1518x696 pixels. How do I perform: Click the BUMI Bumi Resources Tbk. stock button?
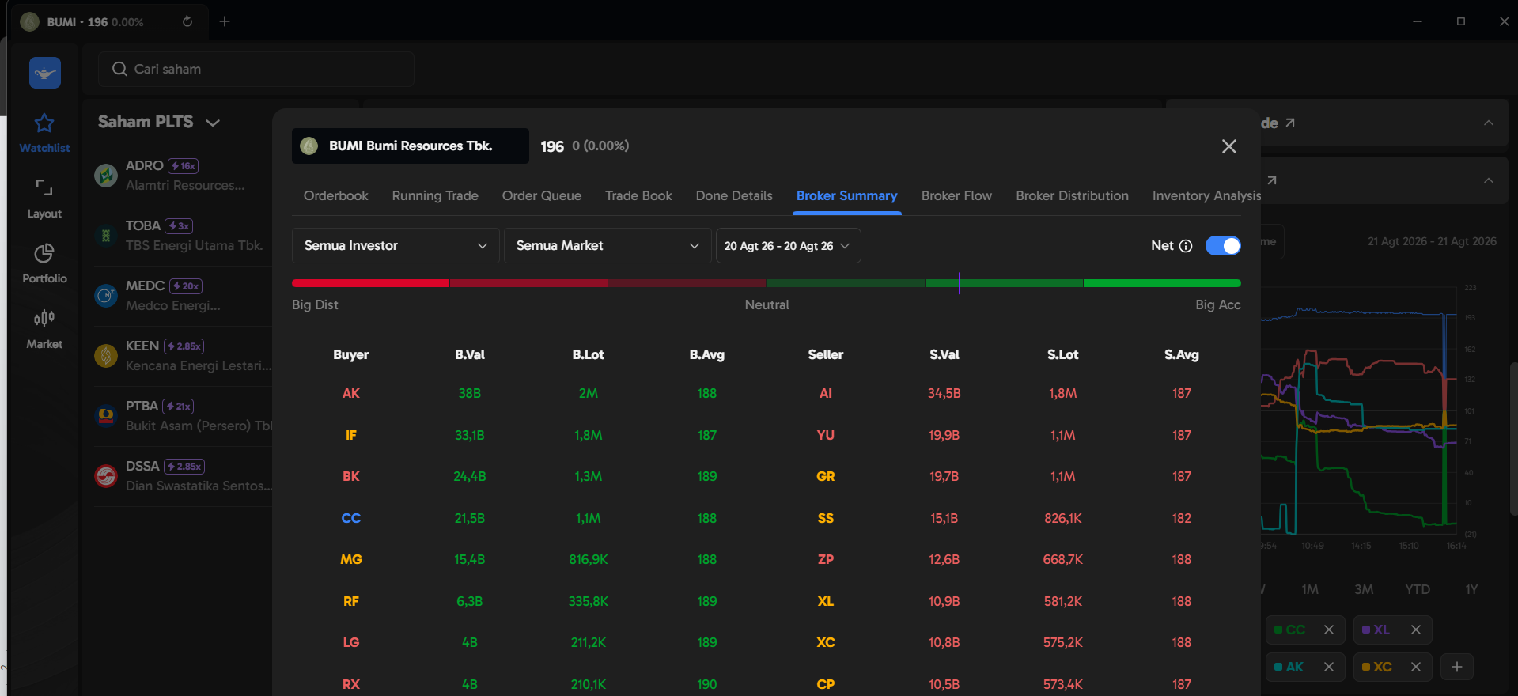point(411,146)
